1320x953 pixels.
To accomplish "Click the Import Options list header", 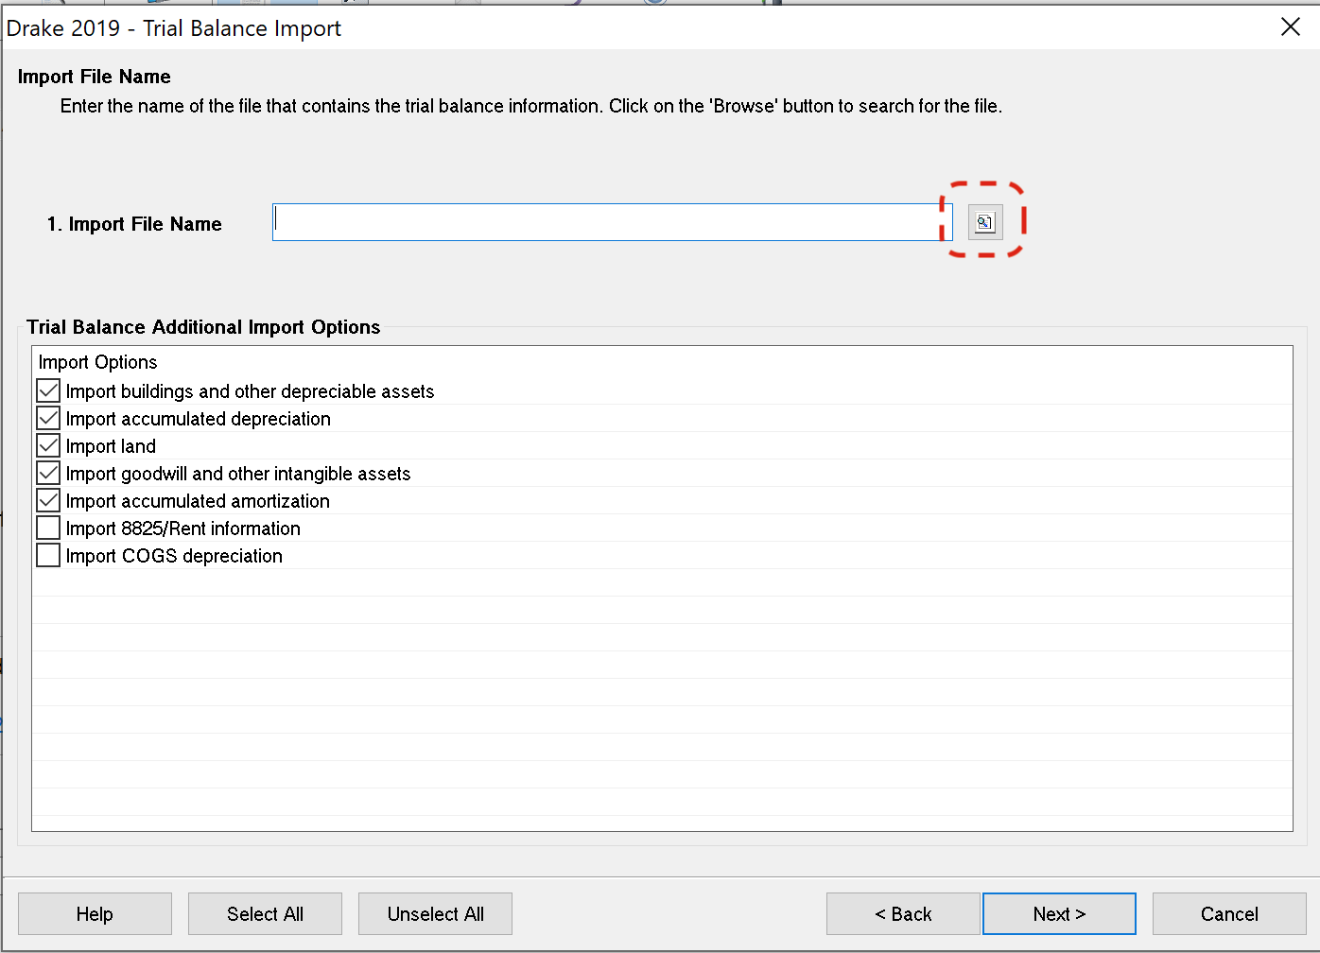I will (97, 362).
